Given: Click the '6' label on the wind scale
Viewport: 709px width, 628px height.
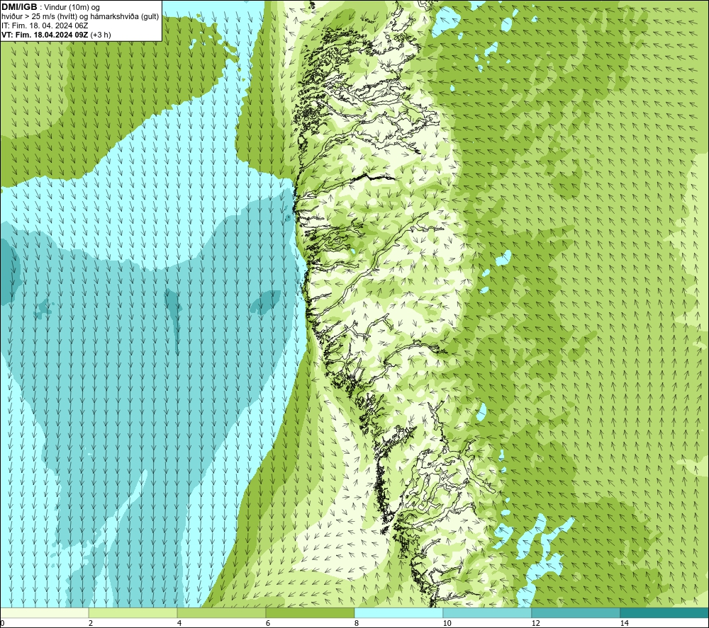Looking at the screenshot, I should 268,624.
